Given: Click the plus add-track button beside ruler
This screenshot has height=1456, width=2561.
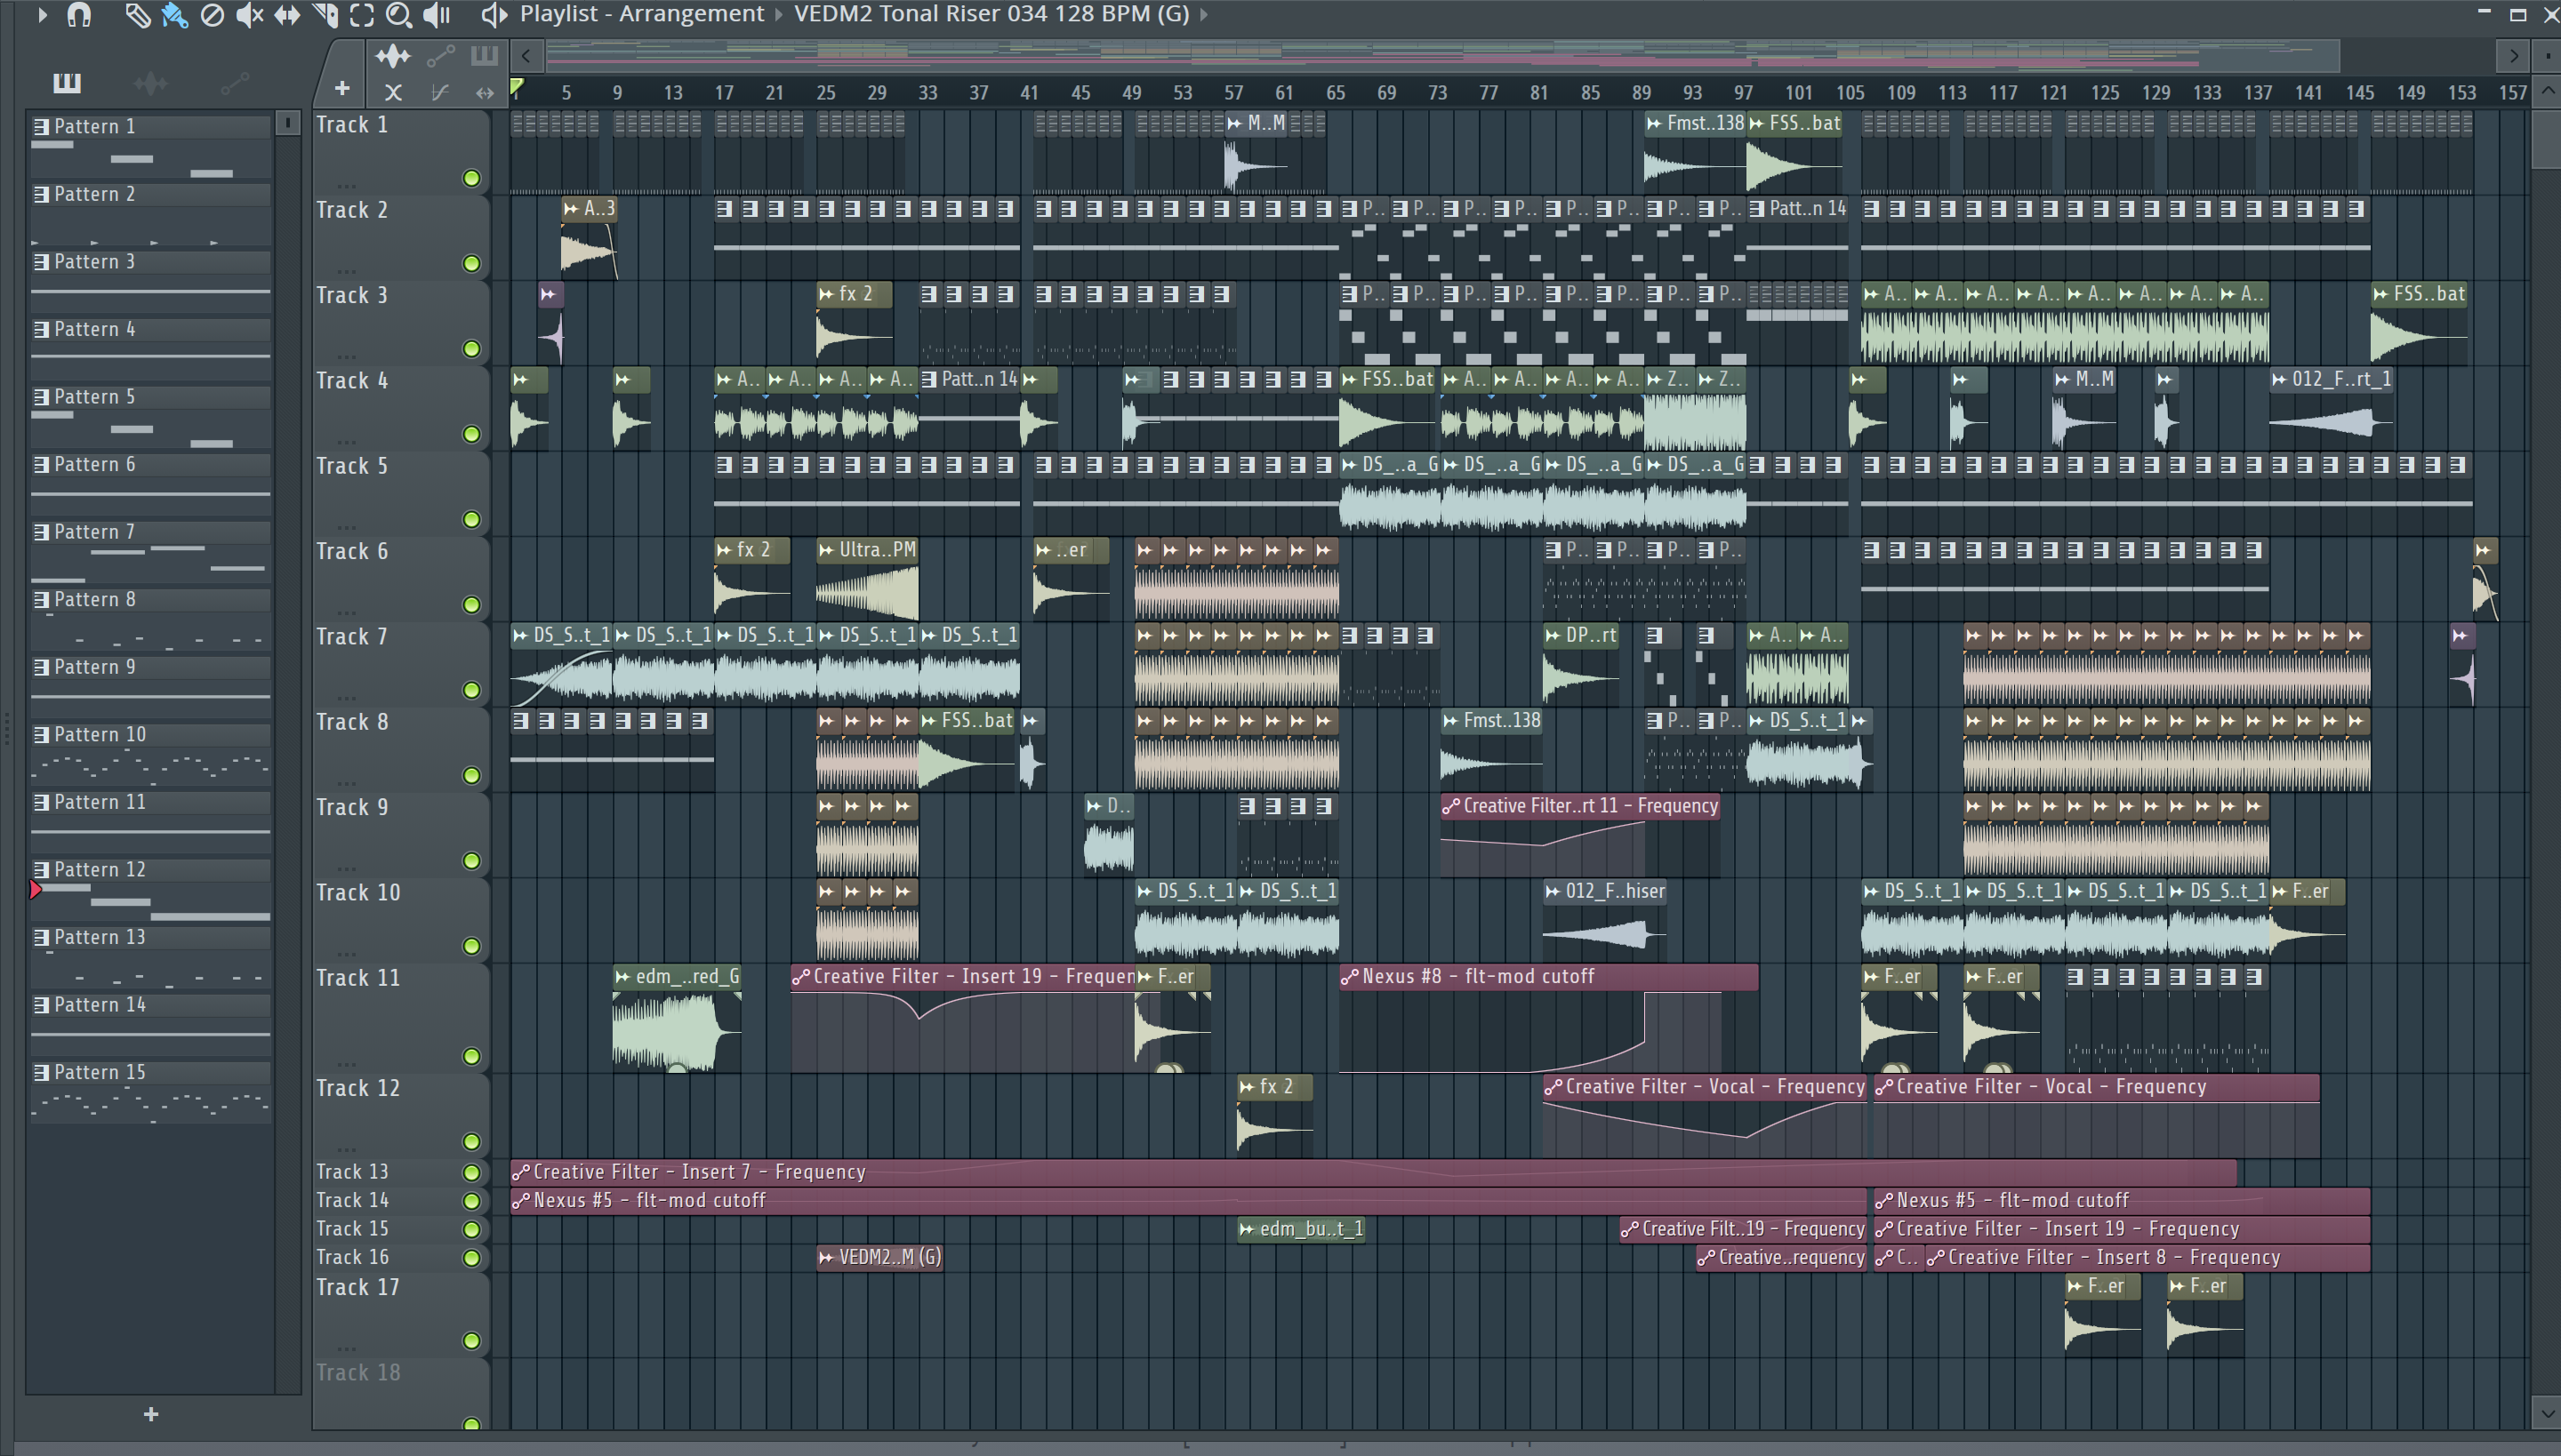Looking at the screenshot, I should pos(342,89).
